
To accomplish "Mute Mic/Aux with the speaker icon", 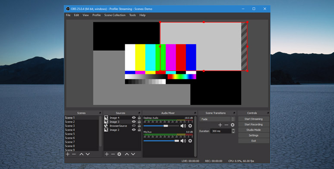I will (183, 141).
